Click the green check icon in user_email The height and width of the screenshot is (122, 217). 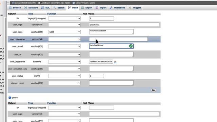[x=131, y=46]
